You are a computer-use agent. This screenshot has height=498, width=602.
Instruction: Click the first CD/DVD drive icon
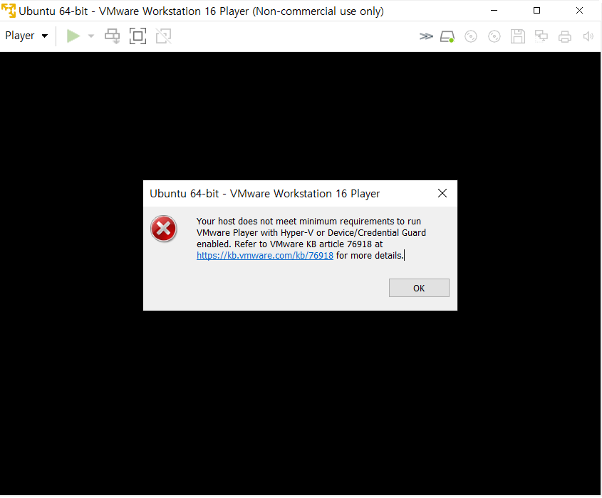(x=471, y=36)
